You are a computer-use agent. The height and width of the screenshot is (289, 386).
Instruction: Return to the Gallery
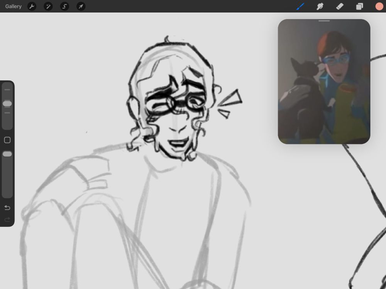point(13,7)
